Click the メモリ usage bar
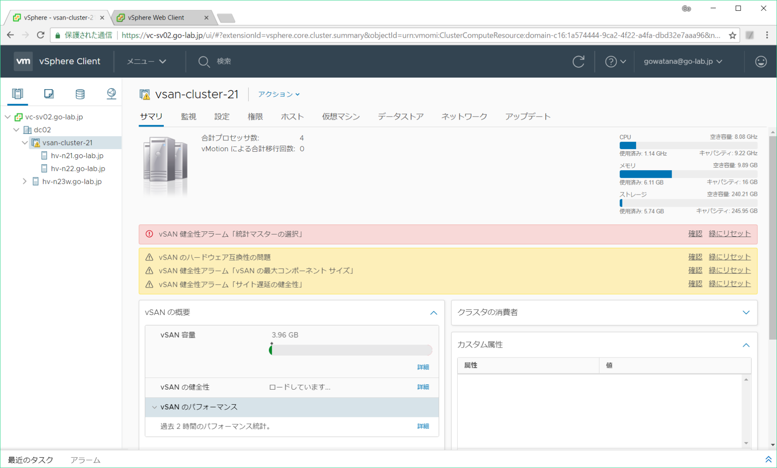This screenshot has height=468, width=777. (688, 174)
